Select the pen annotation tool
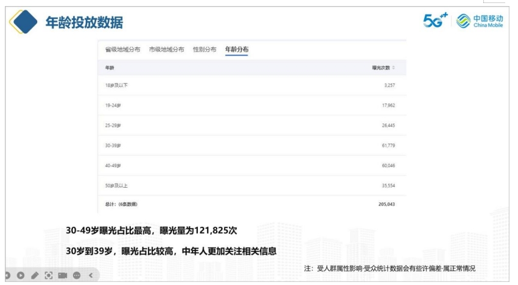 pyautogui.click(x=35, y=276)
